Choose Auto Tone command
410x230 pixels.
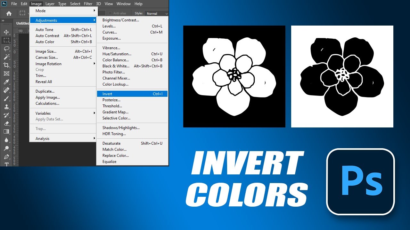pyautogui.click(x=63, y=30)
